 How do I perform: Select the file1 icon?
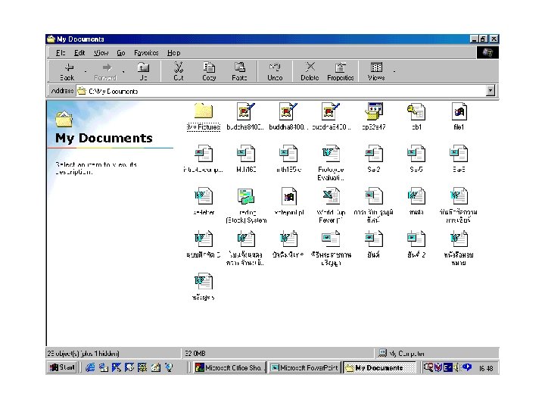[x=459, y=113]
